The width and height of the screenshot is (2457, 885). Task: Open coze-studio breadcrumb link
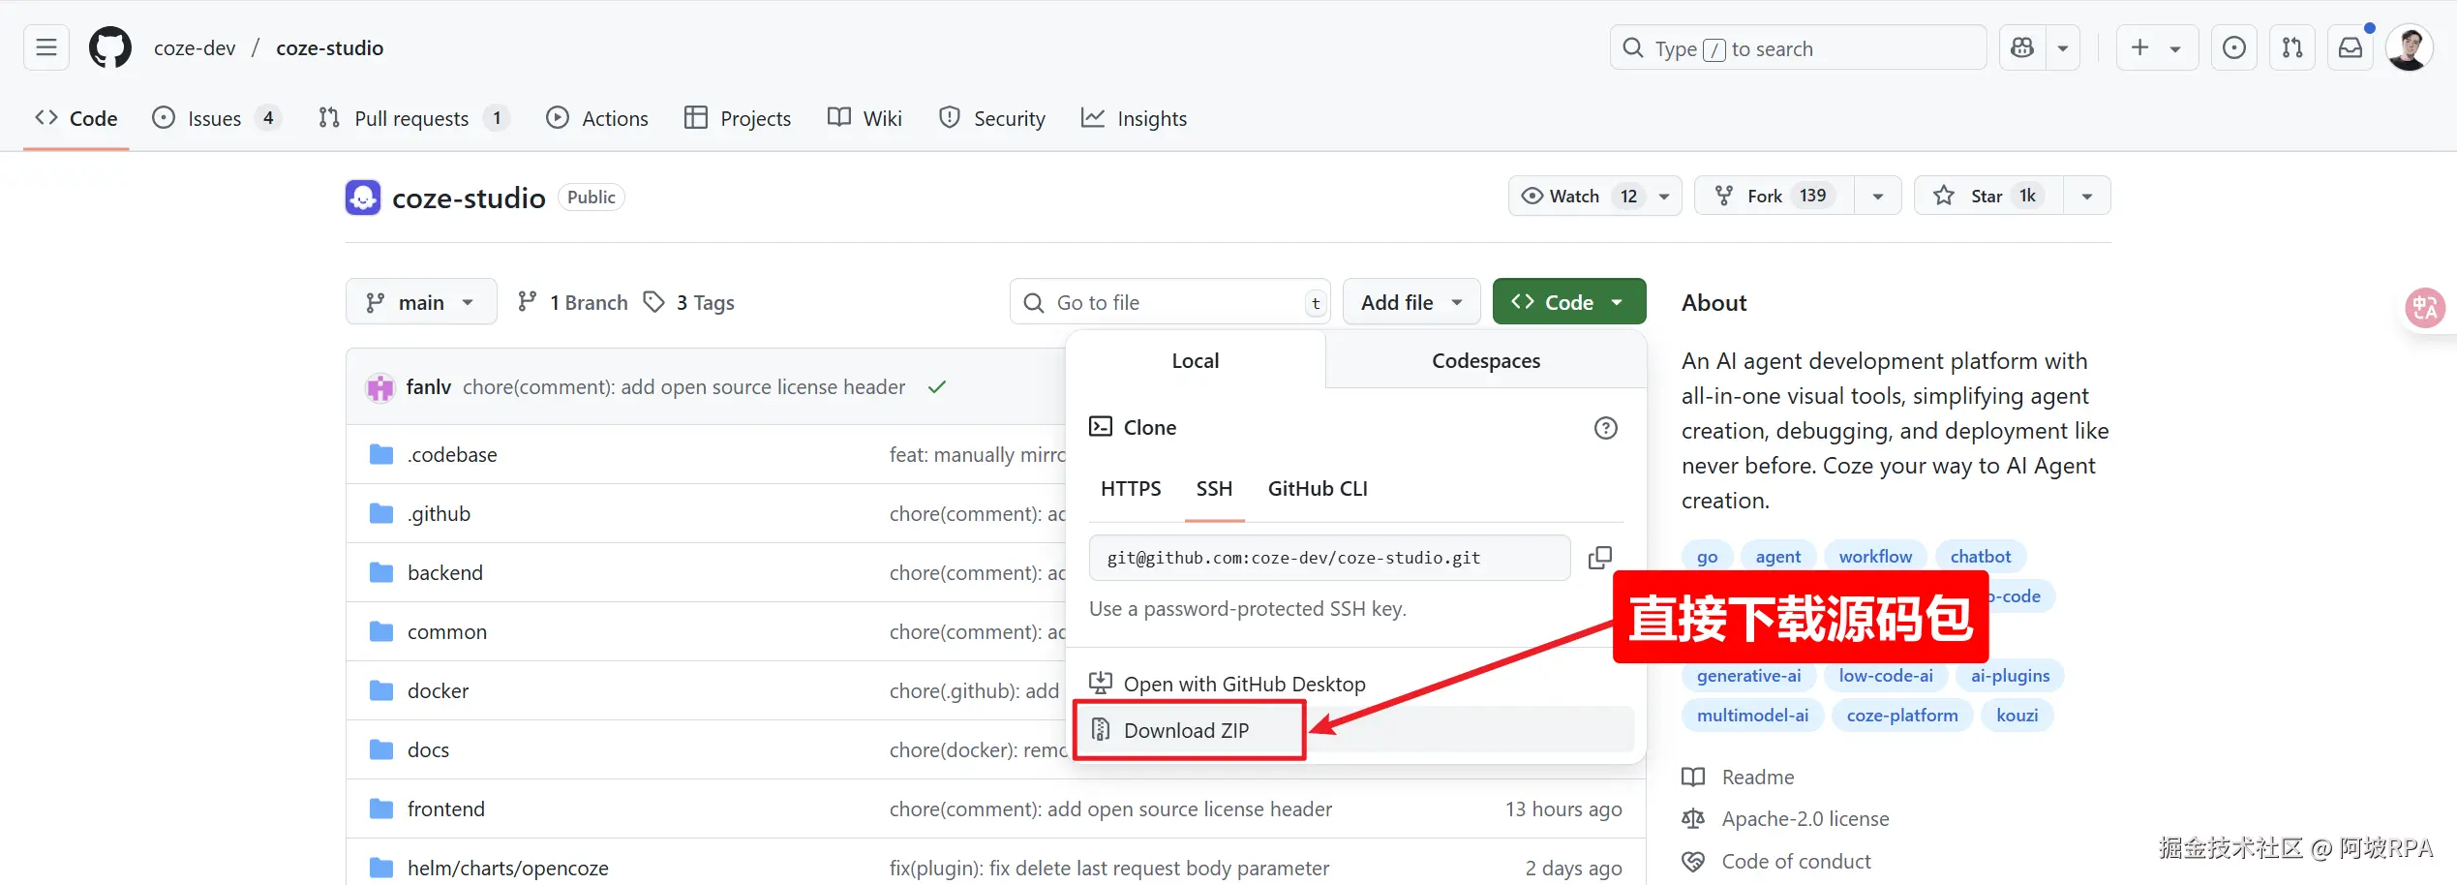tap(330, 48)
